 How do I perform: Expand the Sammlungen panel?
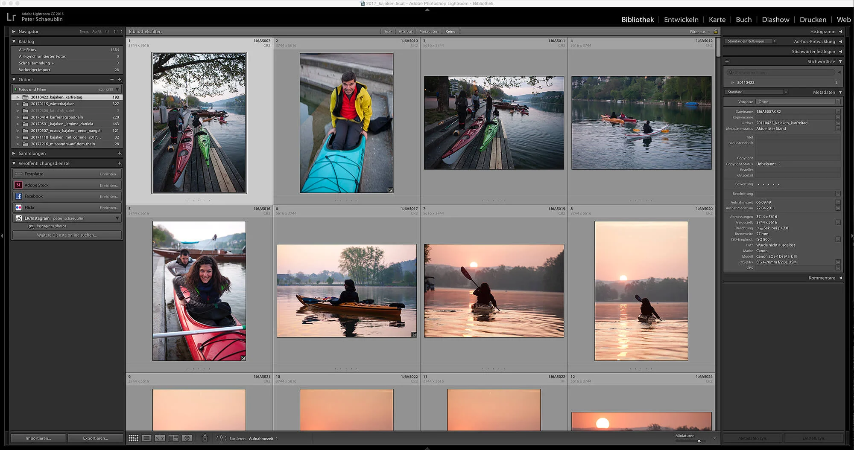pos(14,153)
